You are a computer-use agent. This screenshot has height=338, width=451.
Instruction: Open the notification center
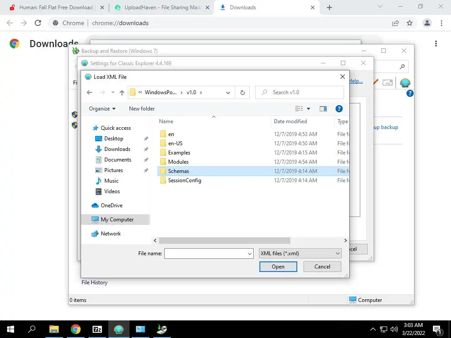437,329
